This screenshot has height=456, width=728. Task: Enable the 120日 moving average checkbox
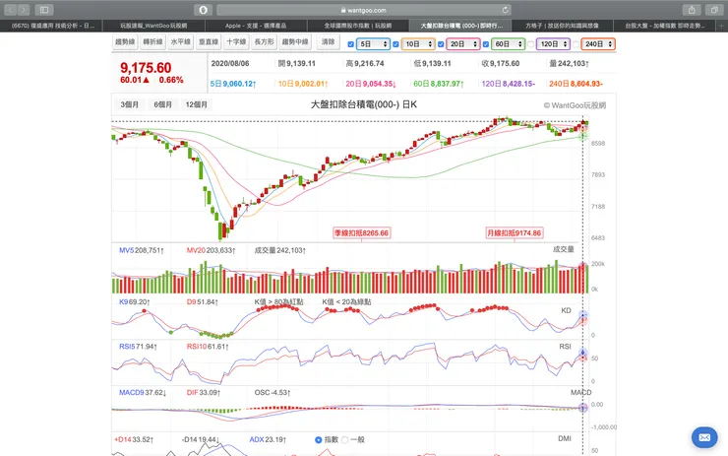click(530, 44)
